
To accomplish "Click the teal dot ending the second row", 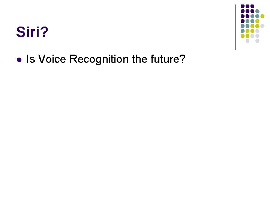I will pyautogui.click(x=257, y=11).
